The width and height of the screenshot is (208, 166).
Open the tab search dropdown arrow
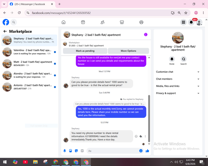tap(4, 4)
